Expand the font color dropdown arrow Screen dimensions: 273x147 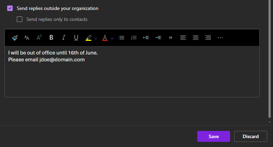pos(112,38)
